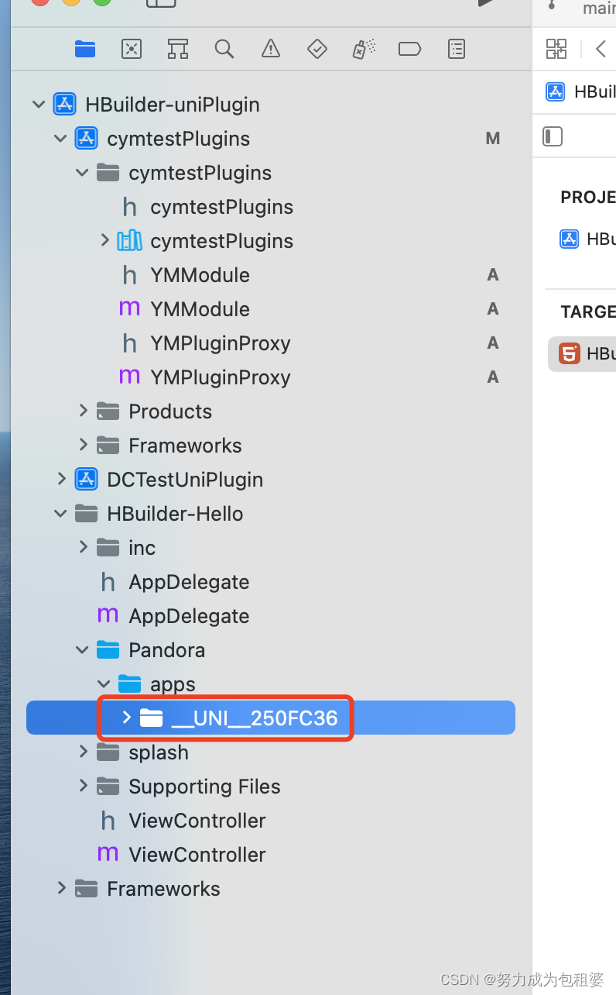
Task: Click the M status badge on cymtestPlugins
Action: [492, 139]
